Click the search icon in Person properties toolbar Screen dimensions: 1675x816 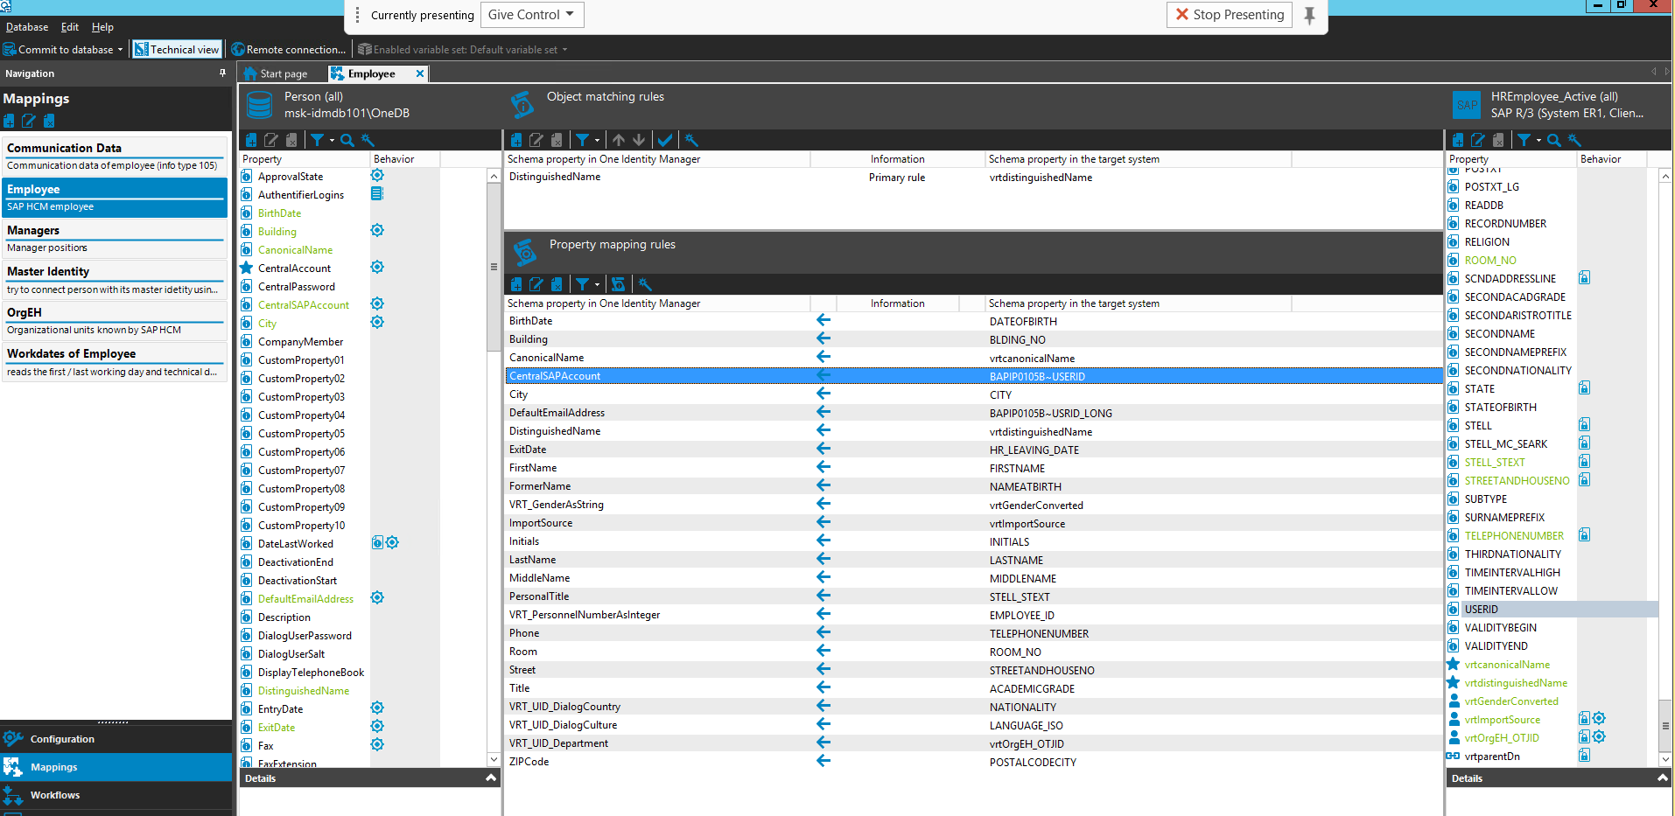(x=347, y=140)
